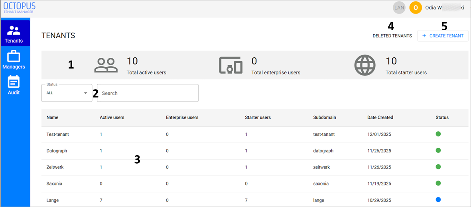Sort by the Active users column header

pos(112,117)
